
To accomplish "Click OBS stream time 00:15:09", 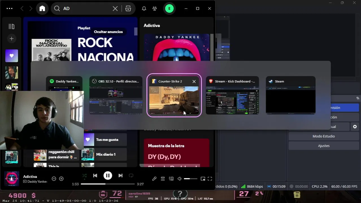I will [x=276, y=187].
